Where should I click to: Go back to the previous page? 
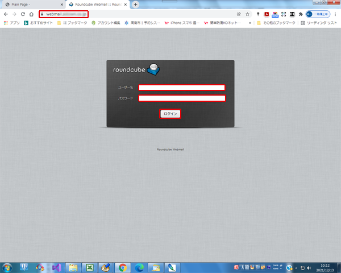tap(6, 14)
